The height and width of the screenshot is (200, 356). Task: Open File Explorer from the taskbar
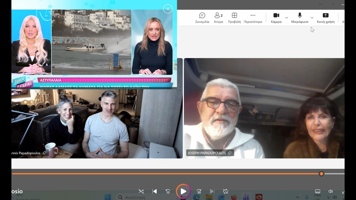(x=209, y=197)
